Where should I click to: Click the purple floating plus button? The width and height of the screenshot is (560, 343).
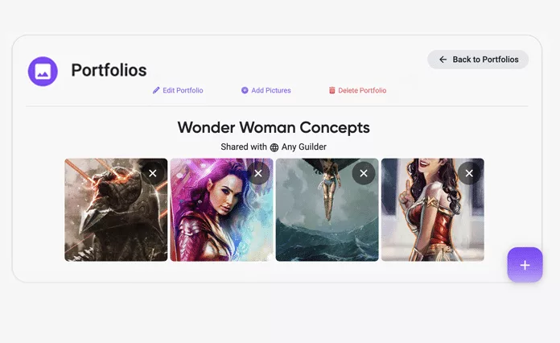[525, 265]
